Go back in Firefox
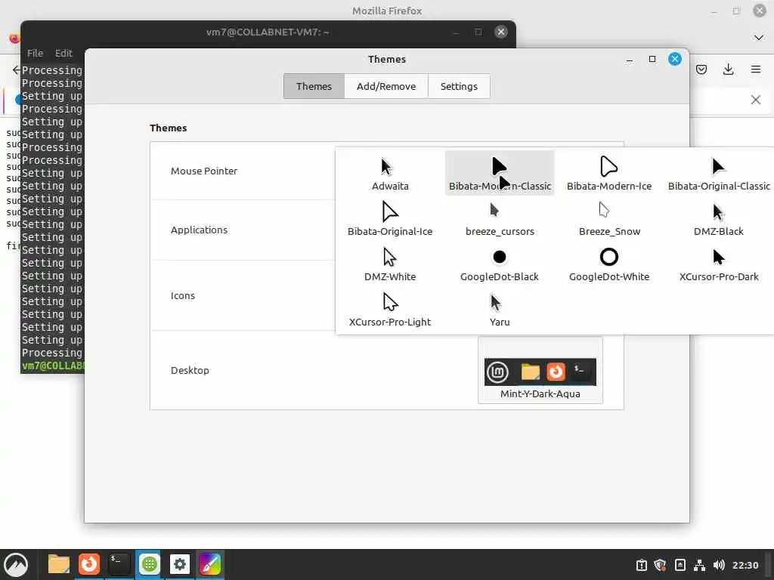Viewport: 774px width, 580px height. point(16,69)
